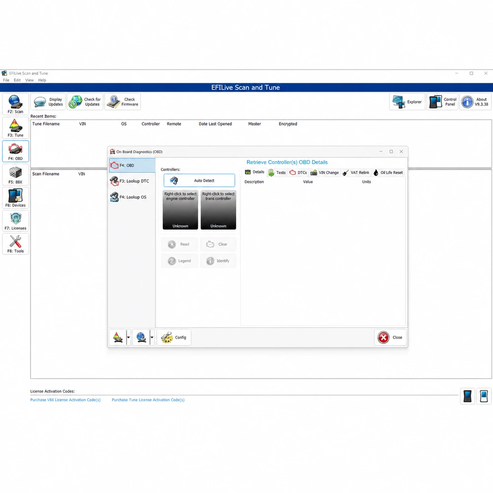Click Purchase V8X License Activation Code(s) link
This screenshot has width=493, height=493.
point(66,400)
